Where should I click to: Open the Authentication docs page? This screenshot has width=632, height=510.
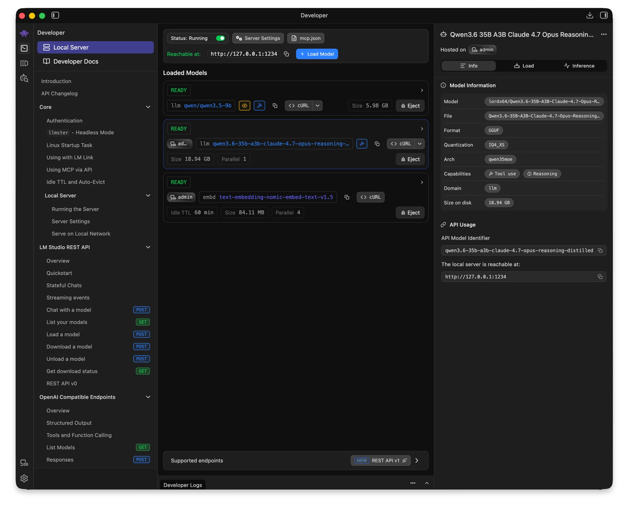[64, 120]
